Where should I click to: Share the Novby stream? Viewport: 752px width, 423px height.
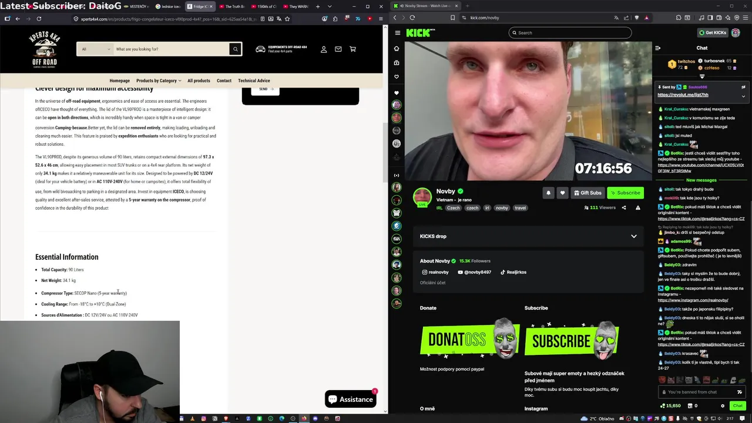624,207
